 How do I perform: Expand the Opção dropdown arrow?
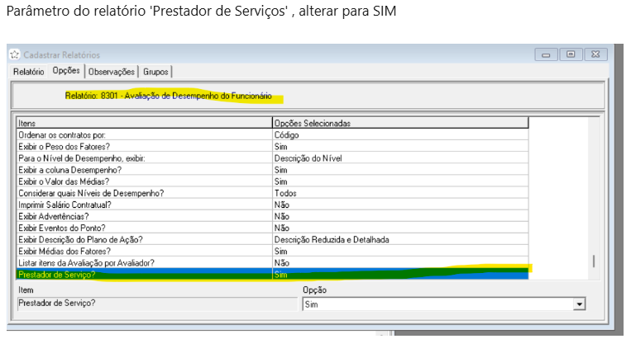580,304
